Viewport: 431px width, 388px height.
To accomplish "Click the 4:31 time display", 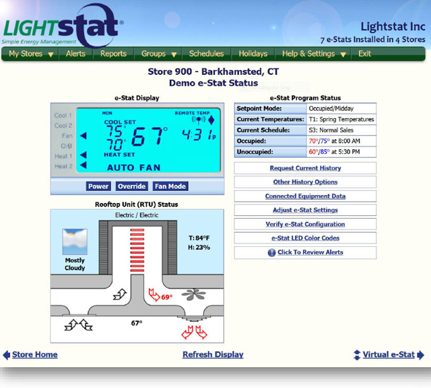I will pyautogui.click(x=199, y=135).
